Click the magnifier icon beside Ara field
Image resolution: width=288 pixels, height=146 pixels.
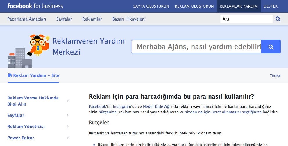[278, 19]
